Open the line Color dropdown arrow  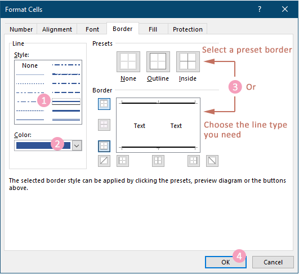point(77,145)
